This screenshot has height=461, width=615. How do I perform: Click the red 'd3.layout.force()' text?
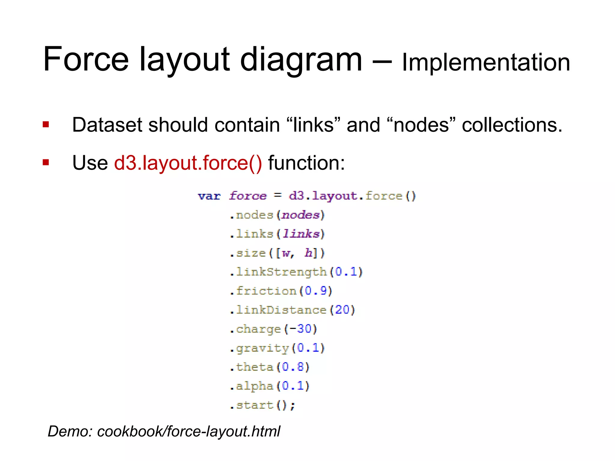(188, 163)
